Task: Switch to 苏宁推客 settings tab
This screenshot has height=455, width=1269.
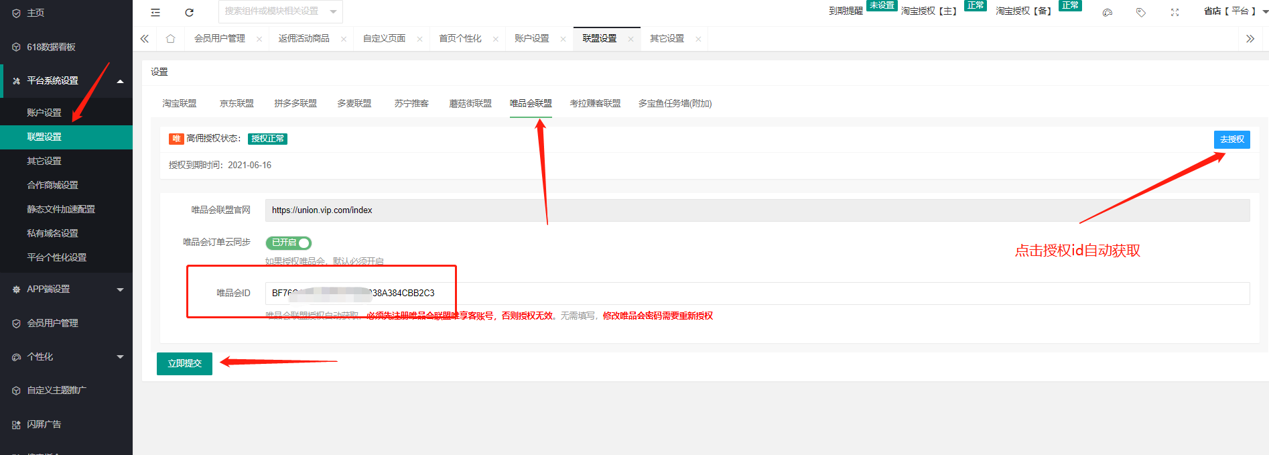Action: (411, 103)
